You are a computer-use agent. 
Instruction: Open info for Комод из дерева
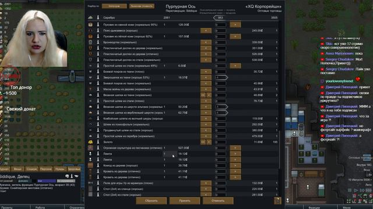[x=98, y=165]
